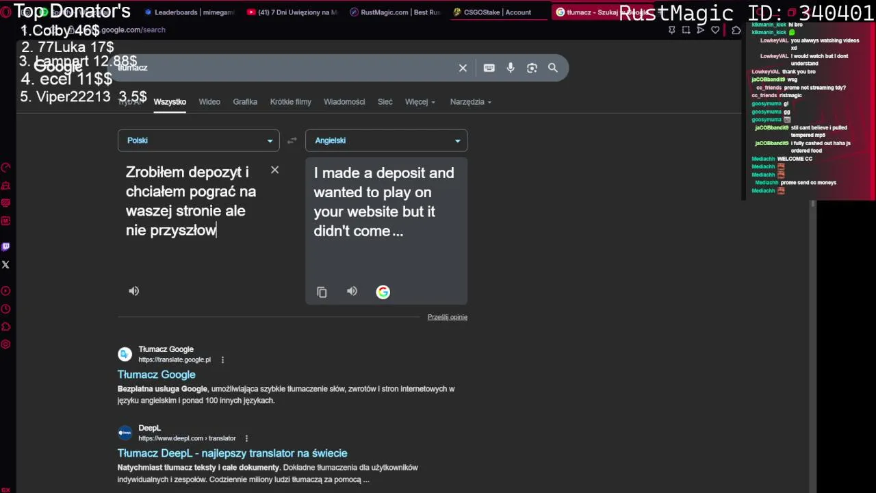Viewport: 876px width, 493px height.
Task: Open the extensions icon right of address bar
Action: click(736, 30)
